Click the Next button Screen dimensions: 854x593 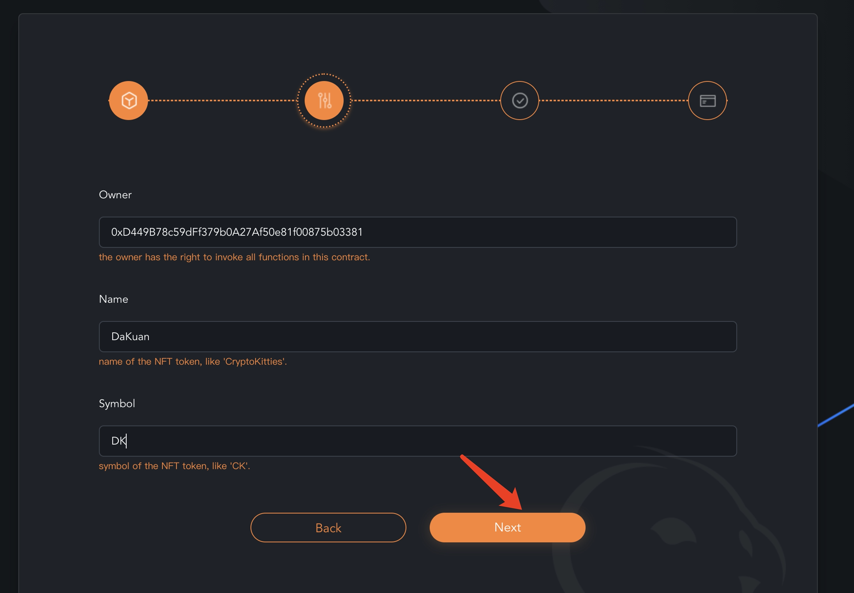click(507, 527)
